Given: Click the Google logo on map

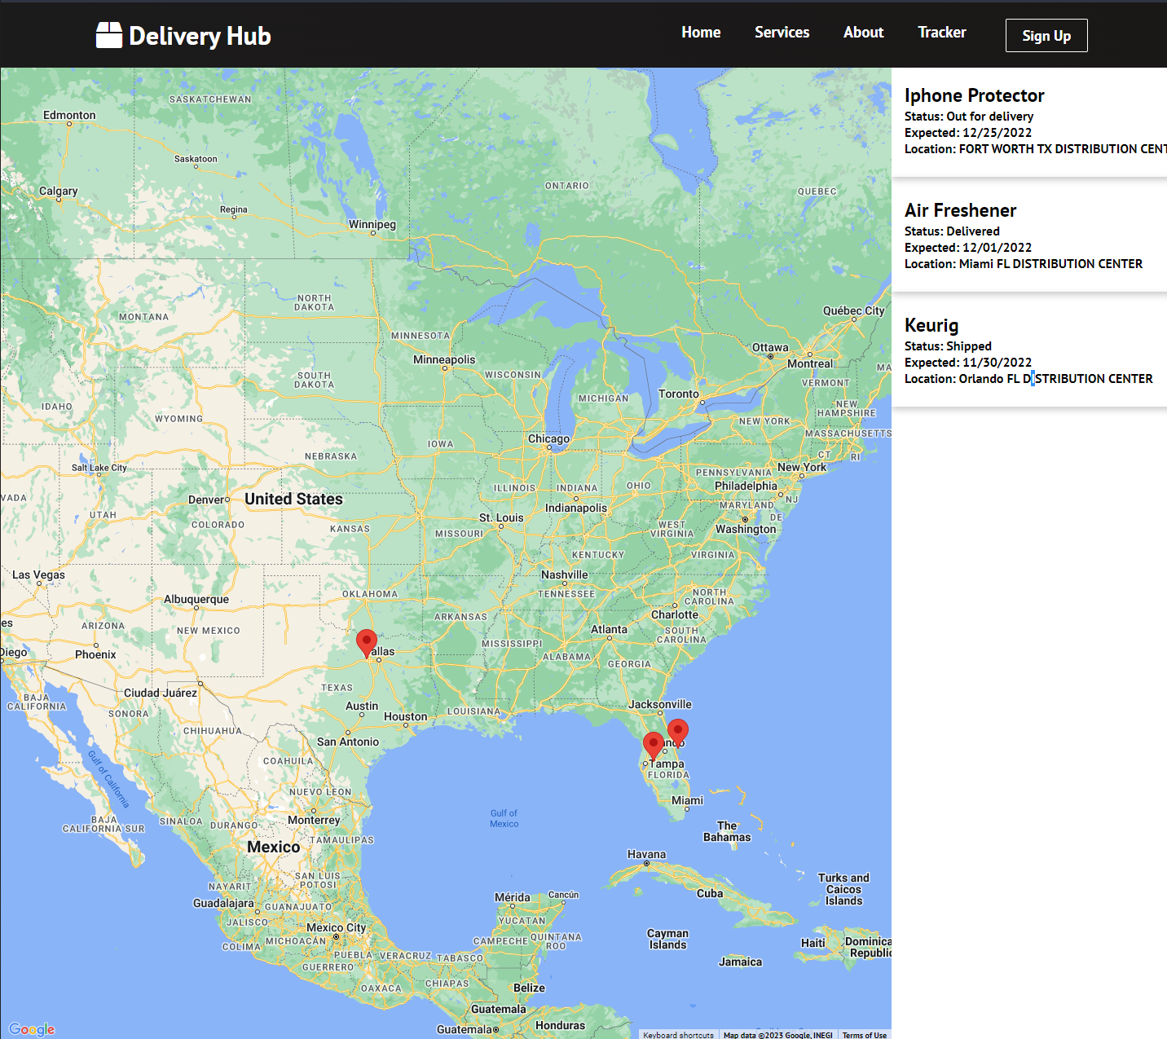Looking at the screenshot, I should [x=32, y=1029].
